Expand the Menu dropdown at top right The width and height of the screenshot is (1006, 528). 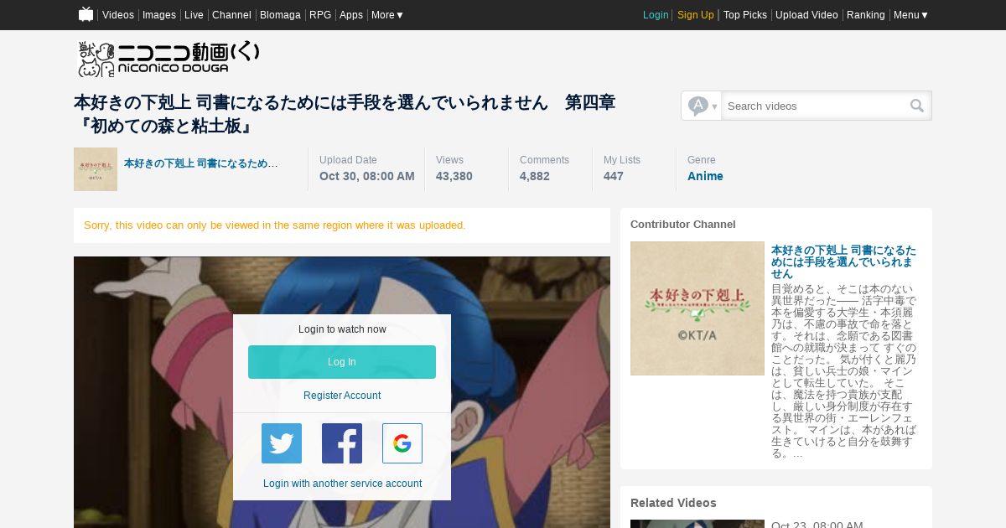coord(911,15)
